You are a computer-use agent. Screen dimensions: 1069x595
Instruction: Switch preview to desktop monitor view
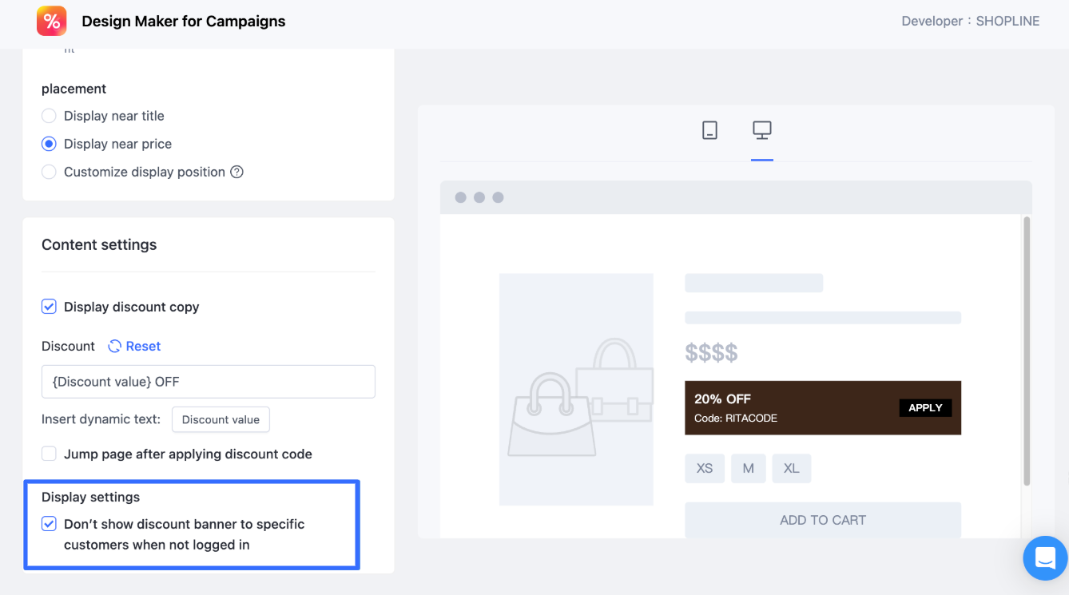click(x=761, y=130)
